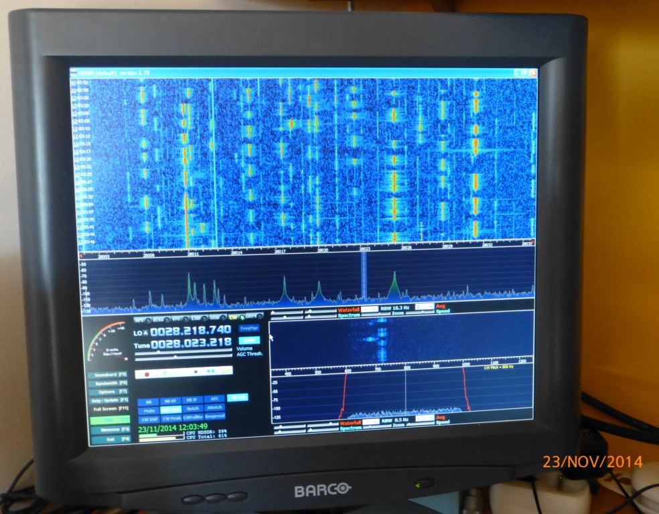Open the FreqMgr frequency manager
659x514 pixels.
(249, 328)
